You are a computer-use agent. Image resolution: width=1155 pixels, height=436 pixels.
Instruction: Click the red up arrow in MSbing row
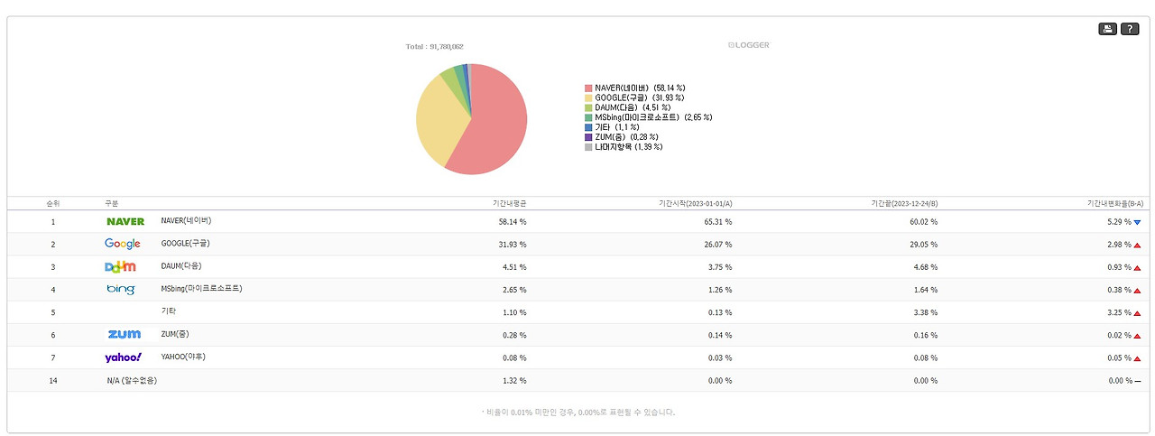(x=1138, y=290)
